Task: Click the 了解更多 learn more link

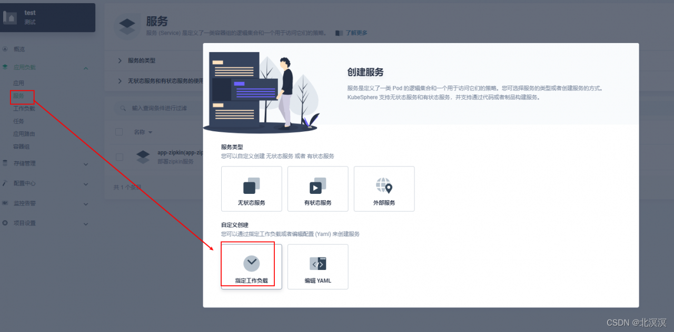Action: click(356, 33)
